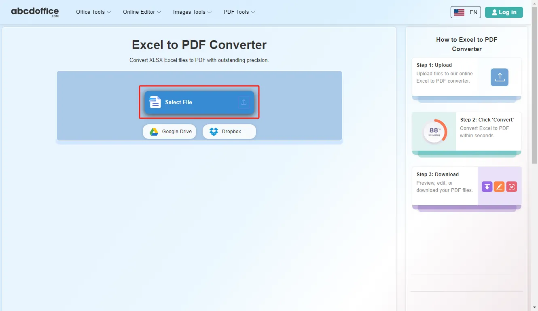Expand the Online Editor menu

coord(142,12)
